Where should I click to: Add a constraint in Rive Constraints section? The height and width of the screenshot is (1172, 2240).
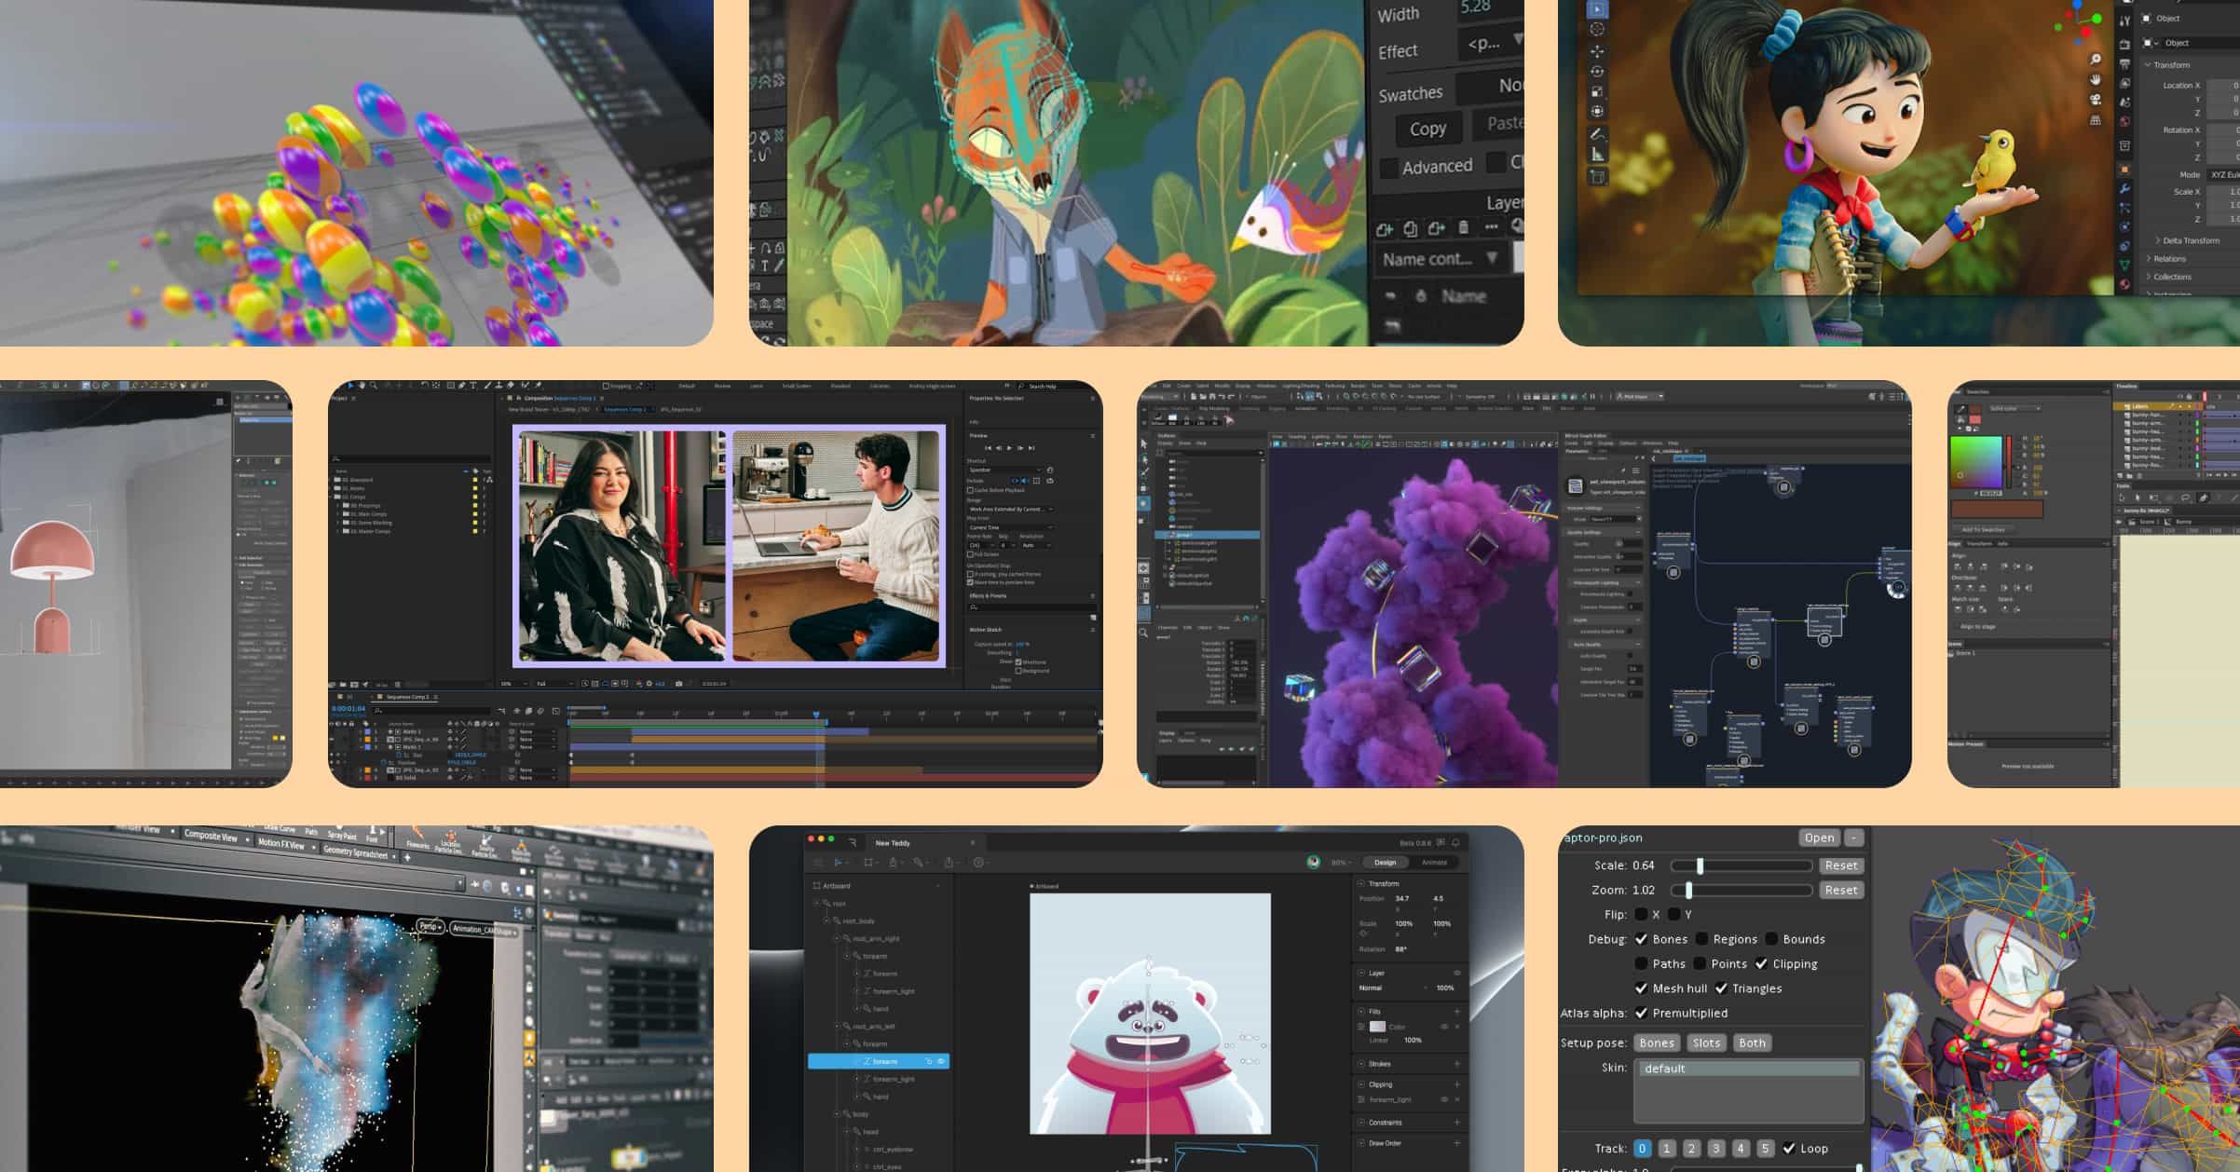click(1457, 1123)
